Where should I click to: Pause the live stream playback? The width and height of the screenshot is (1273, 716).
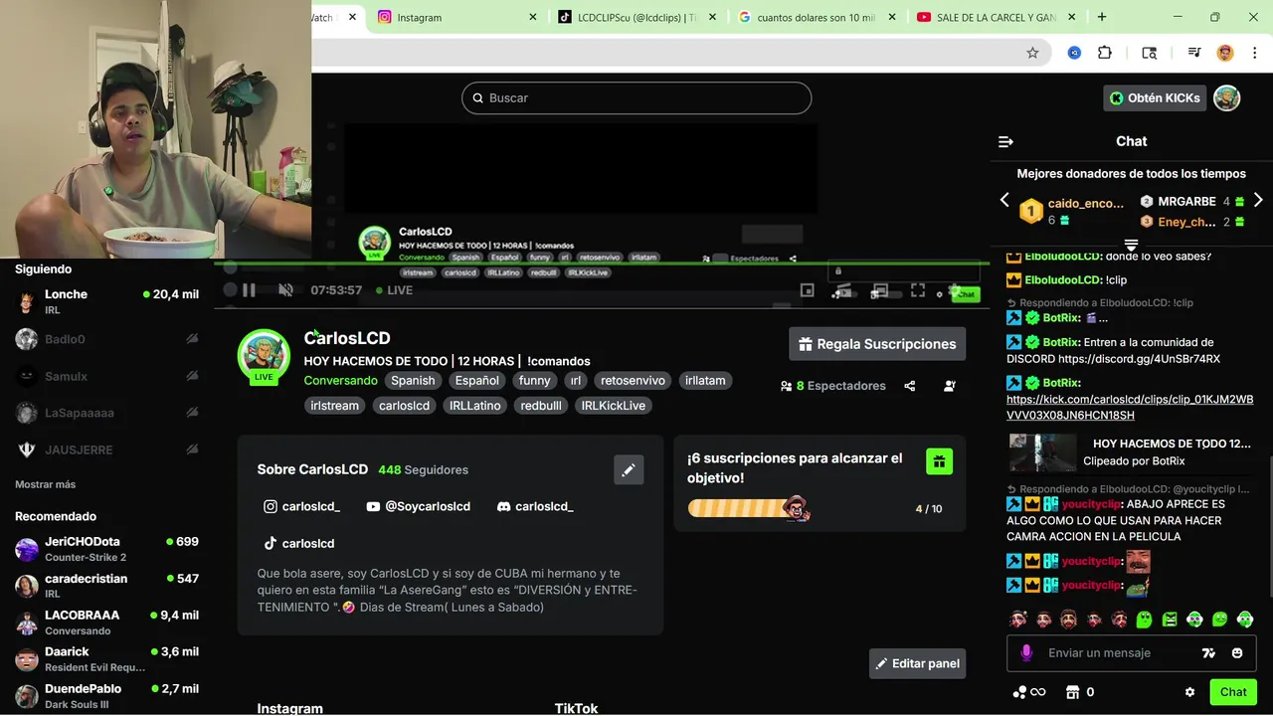pyautogui.click(x=249, y=290)
